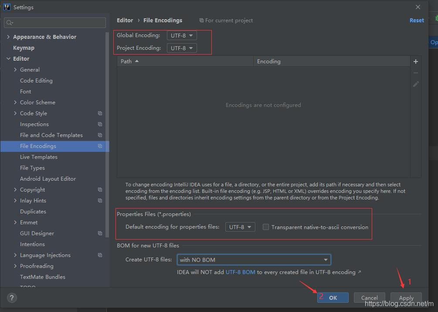Click the Encoding column header
The height and width of the screenshot is (312, 438).
coord(332,61)
